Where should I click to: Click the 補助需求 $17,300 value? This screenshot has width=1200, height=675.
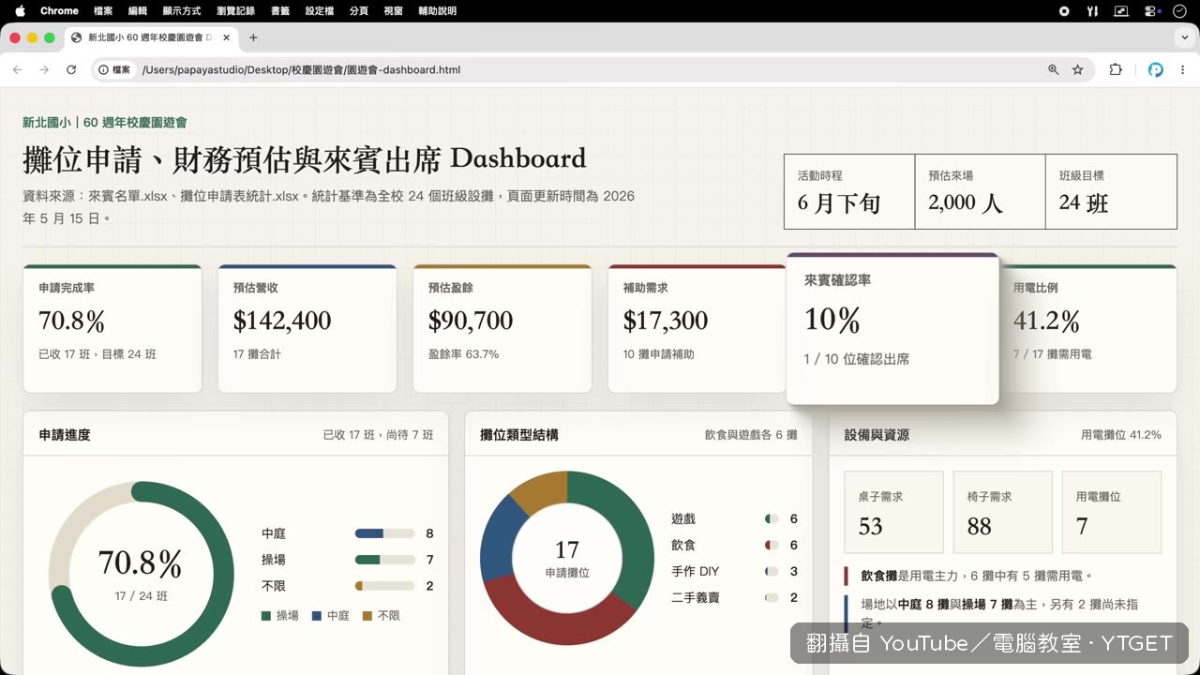point(666,321)
